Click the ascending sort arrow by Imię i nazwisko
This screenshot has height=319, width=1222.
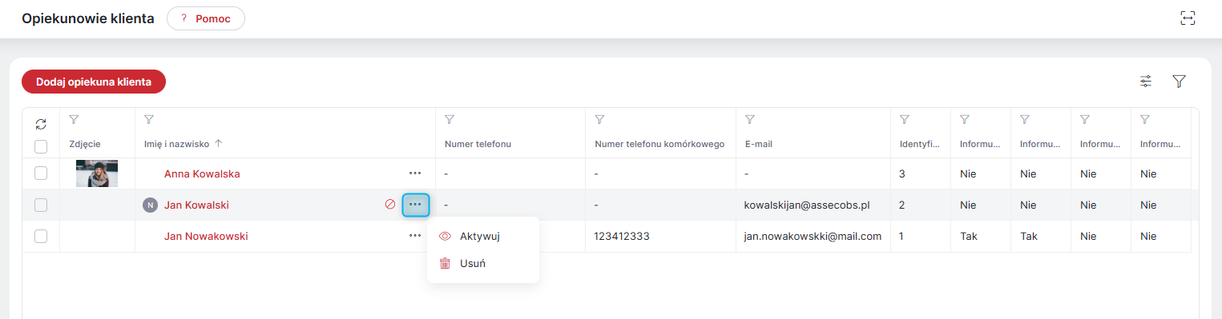click(x=219, y=144)
